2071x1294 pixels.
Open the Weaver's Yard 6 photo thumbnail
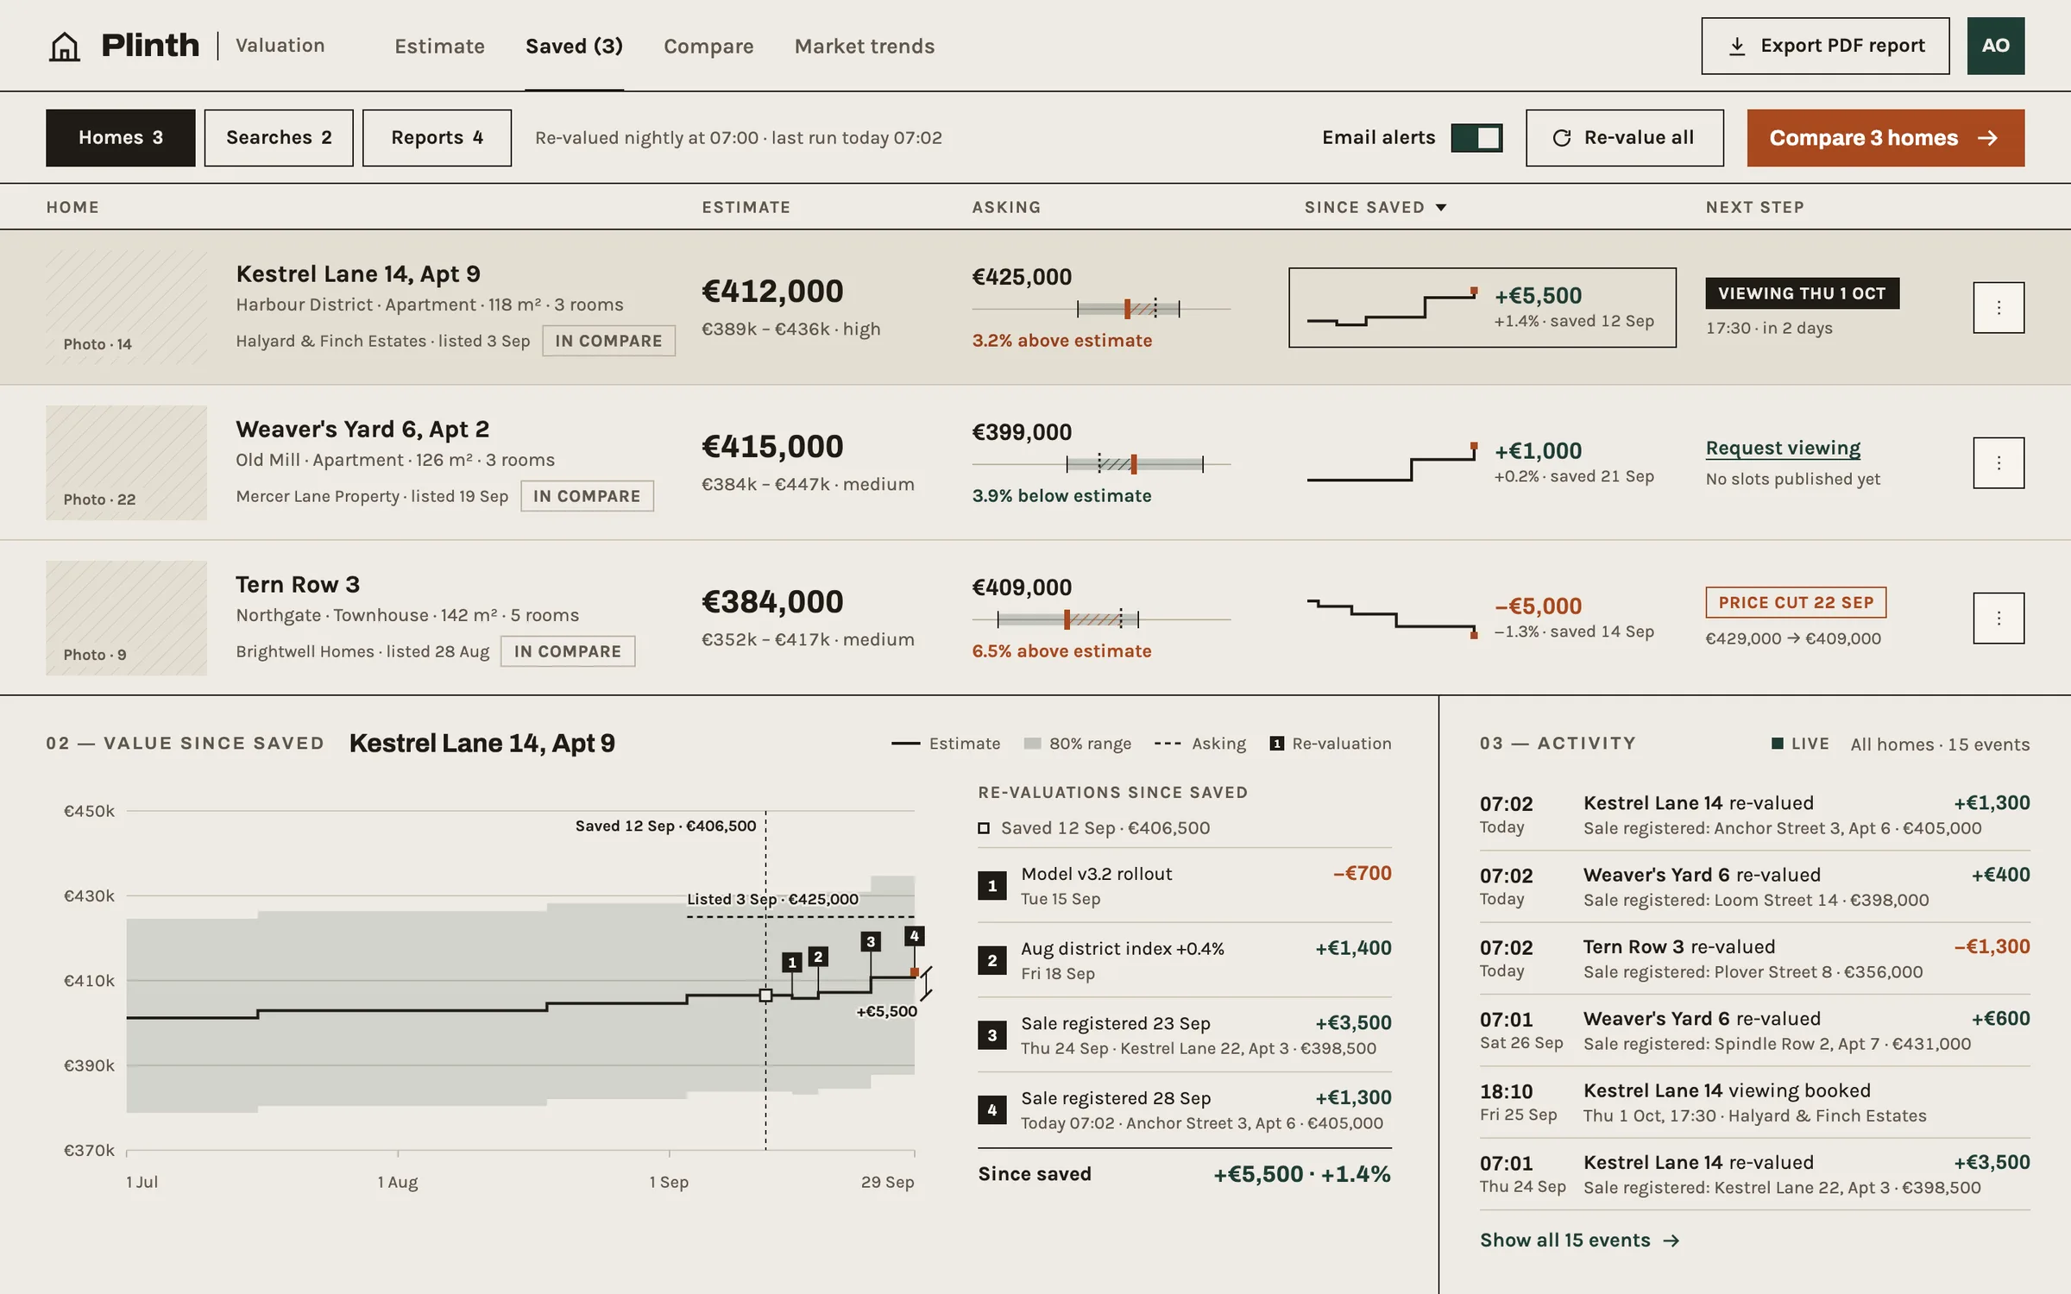point(126,462)
